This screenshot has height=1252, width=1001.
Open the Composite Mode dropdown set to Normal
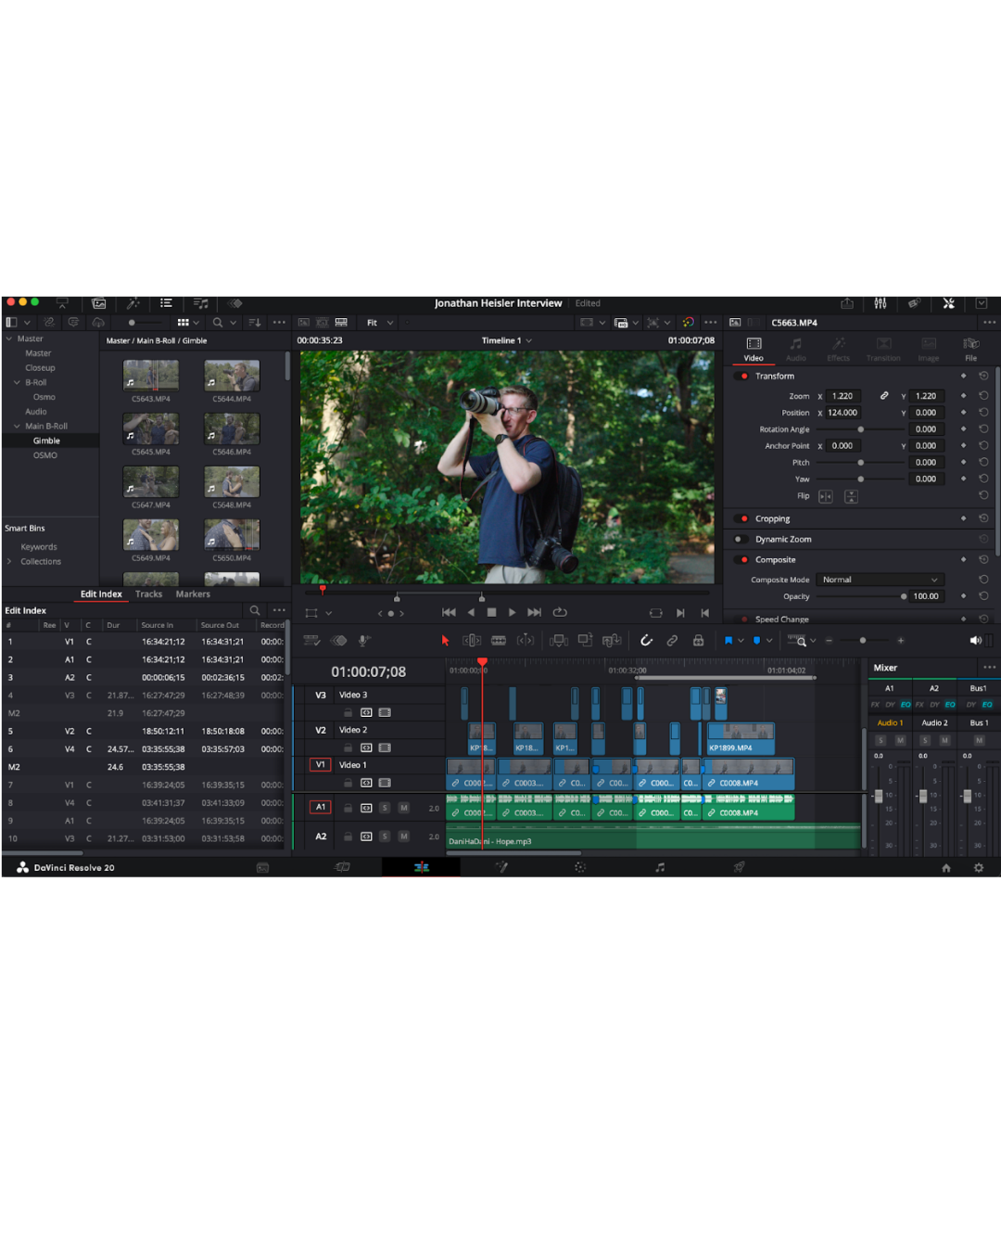[x=879, y=579]
